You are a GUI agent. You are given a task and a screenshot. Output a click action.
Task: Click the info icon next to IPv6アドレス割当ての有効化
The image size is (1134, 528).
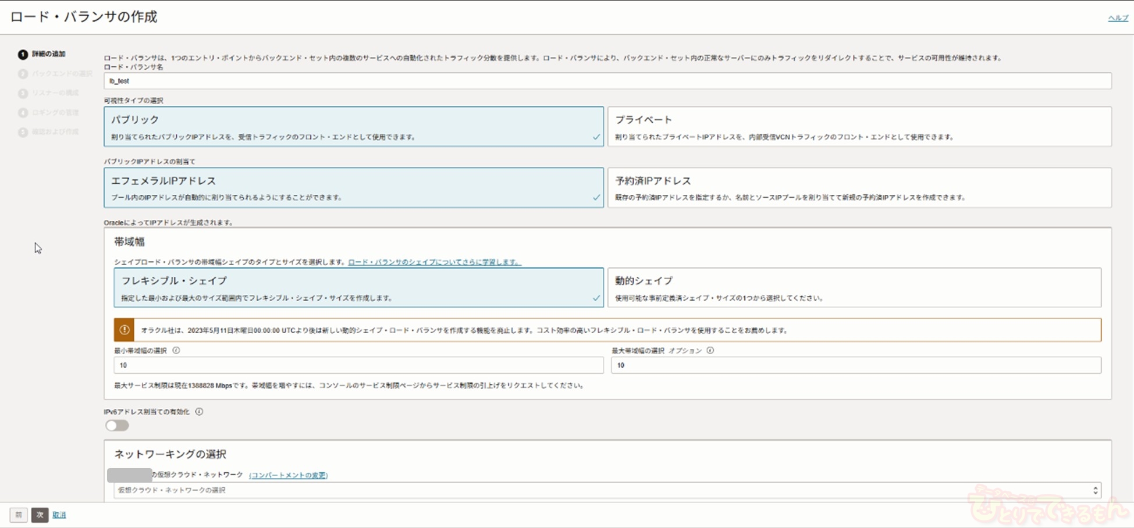(199, 412)
